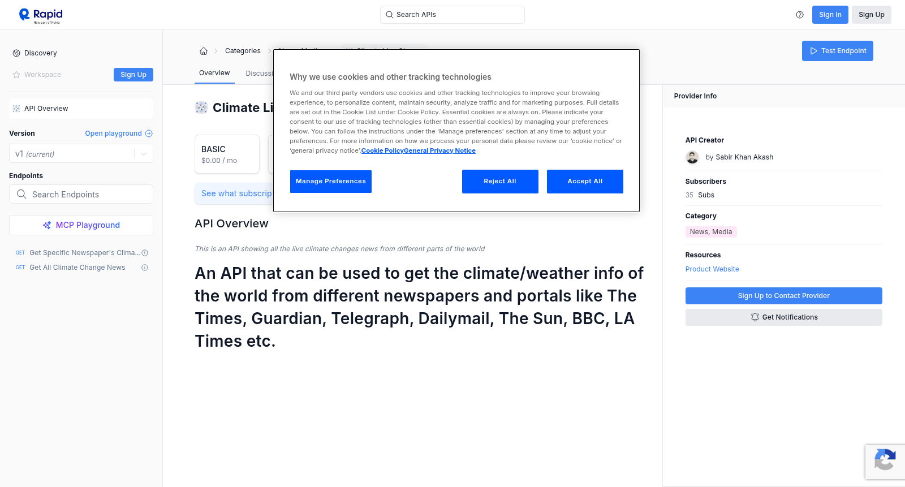Open Discovery in the sidebar
905x487 pixels.
[41, 53]
